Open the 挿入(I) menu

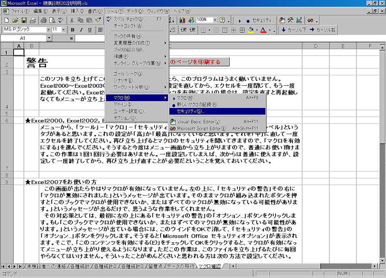(x=77, y=11)
